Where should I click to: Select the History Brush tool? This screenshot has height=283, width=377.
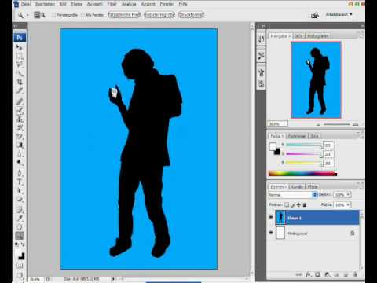click(x=20, y=128)
